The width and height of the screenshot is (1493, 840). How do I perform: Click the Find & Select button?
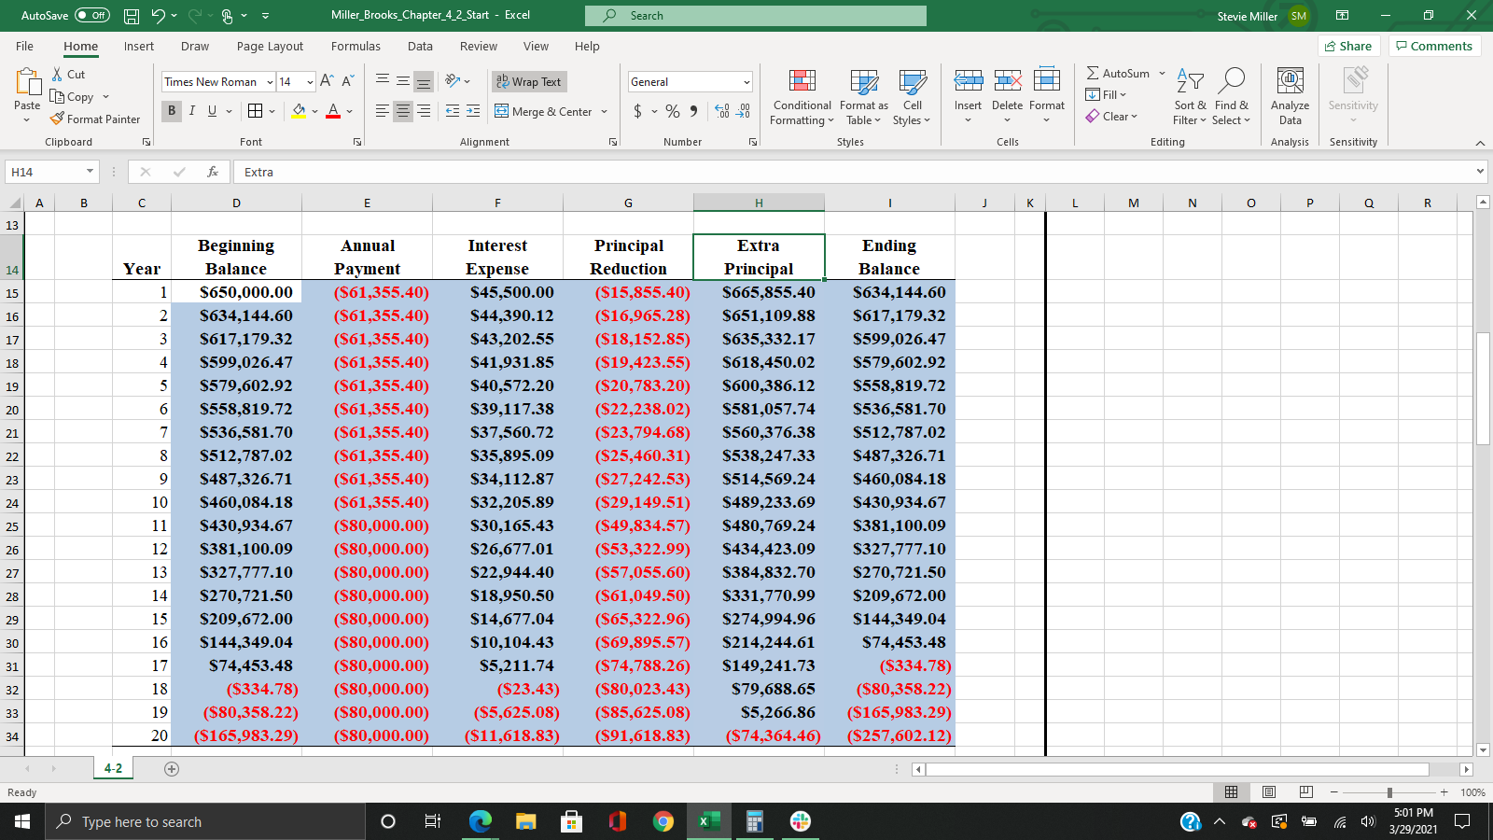tap(1232, 97)
